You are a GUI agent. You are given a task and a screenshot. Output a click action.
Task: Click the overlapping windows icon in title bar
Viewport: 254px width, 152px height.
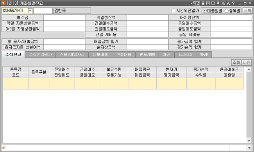pos(213,3)
